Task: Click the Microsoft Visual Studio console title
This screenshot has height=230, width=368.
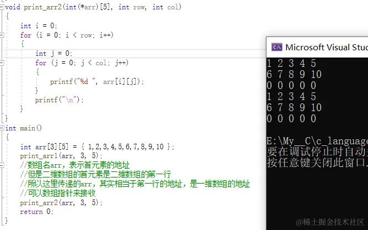Action: (327, 47)
